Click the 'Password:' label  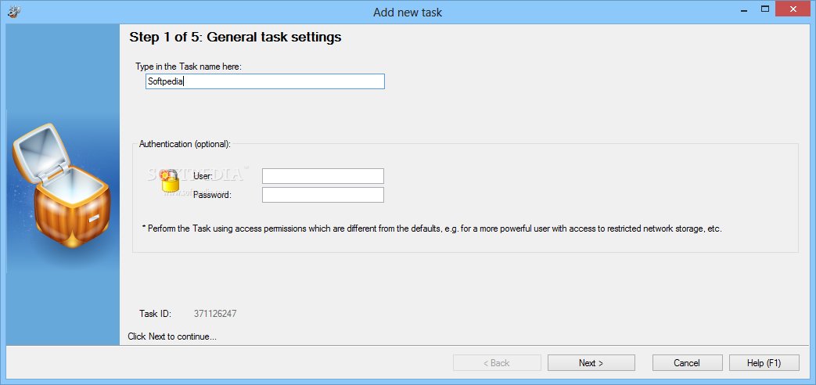pos(212,195)
